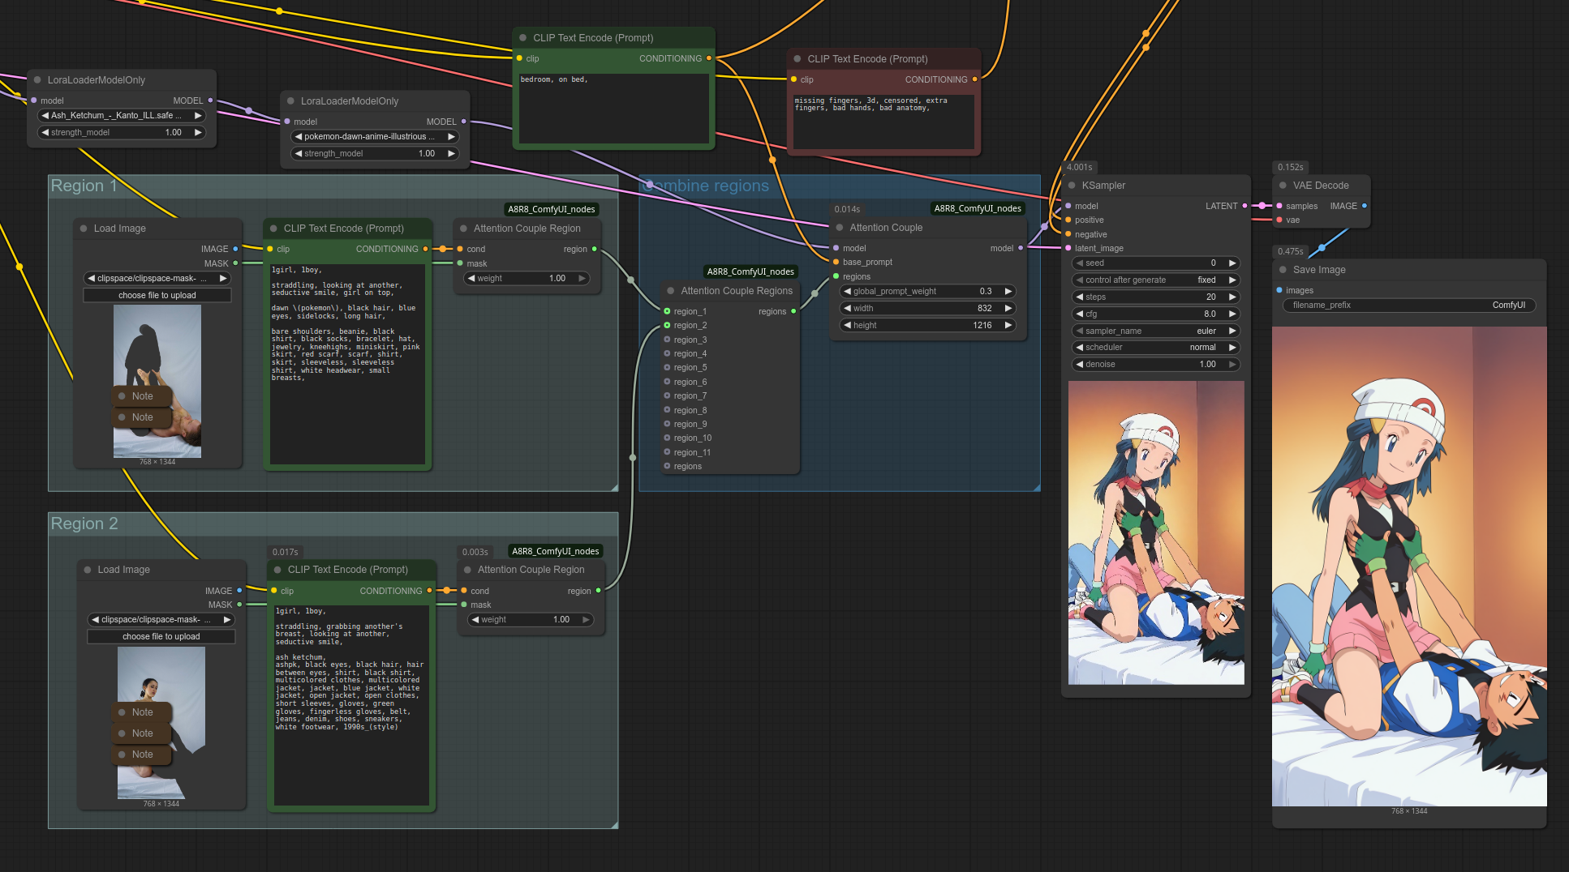Click the Attention Couple base_prompt input port
1569x872 pixels.
[x=836, y=262]
